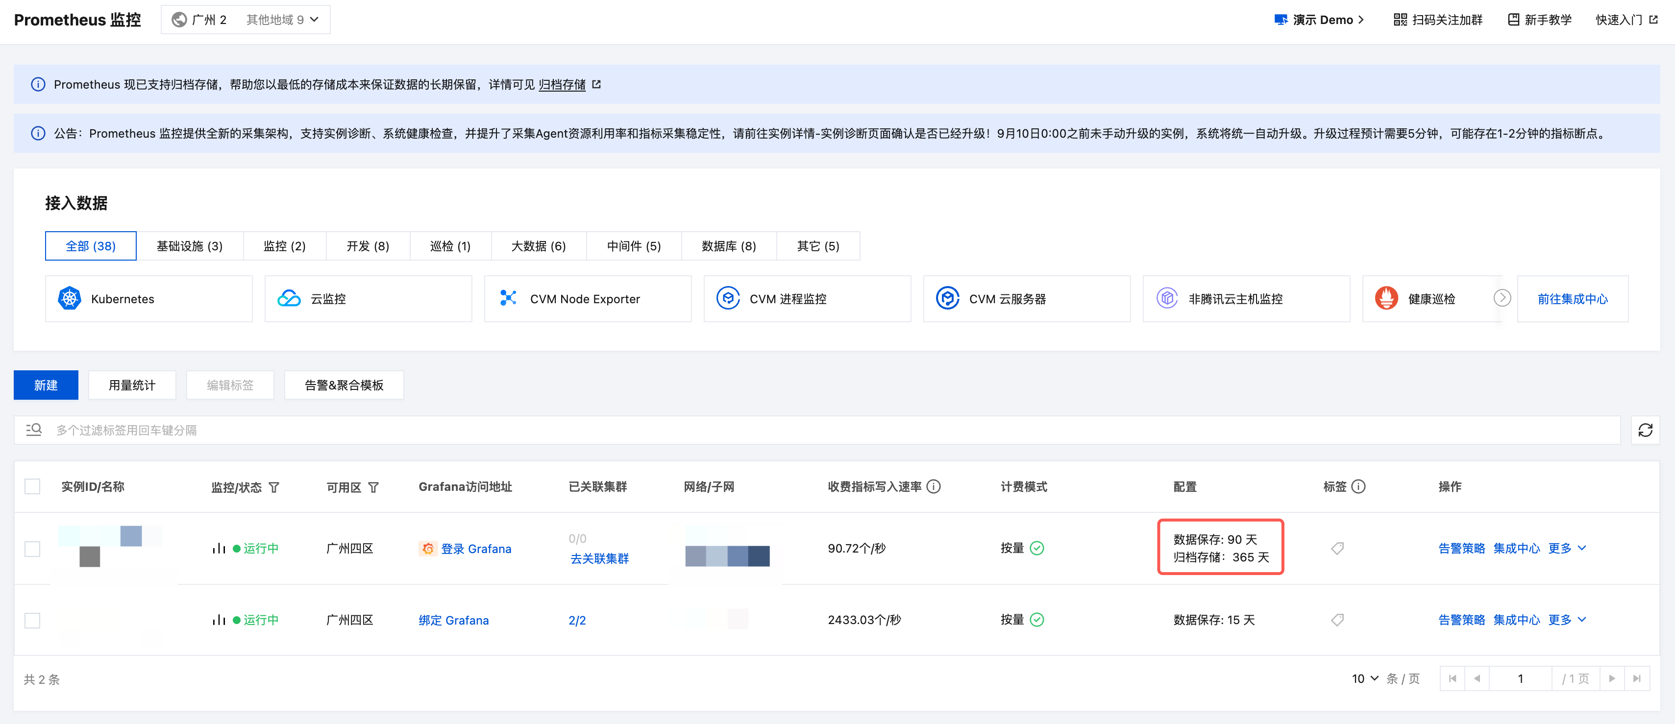
Task: Click the refresh icon beside the filter box
Action: tap(1645, 430)
